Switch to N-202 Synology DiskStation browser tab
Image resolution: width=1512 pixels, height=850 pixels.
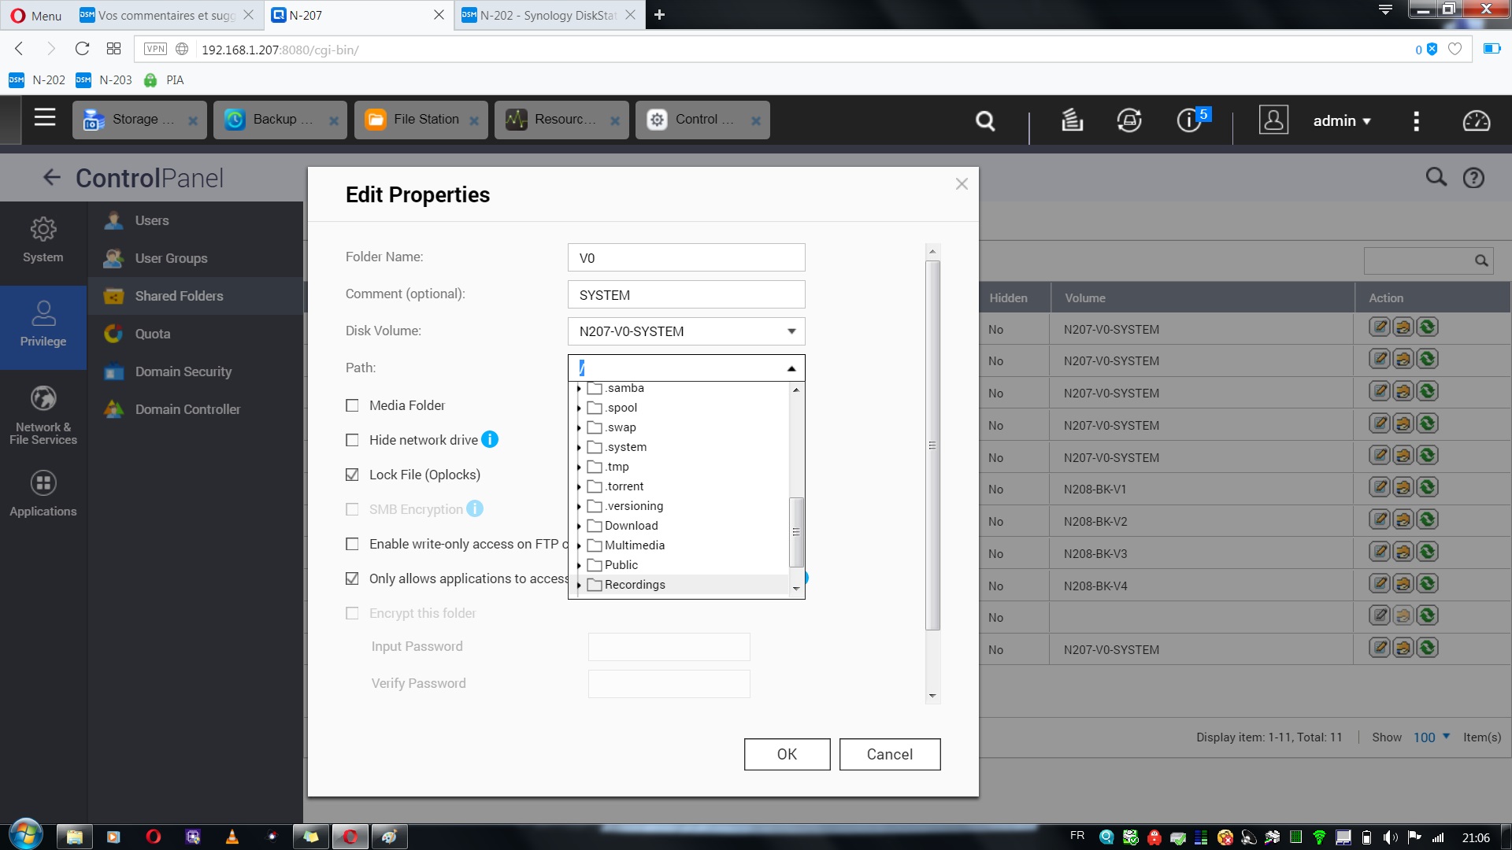coord(549,15)
